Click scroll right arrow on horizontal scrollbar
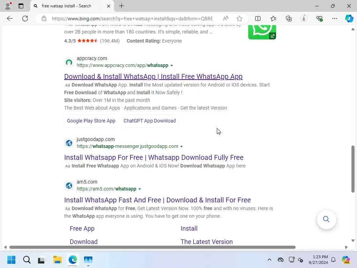This screenshot has width=357, height=268. [x=346, y=247]
